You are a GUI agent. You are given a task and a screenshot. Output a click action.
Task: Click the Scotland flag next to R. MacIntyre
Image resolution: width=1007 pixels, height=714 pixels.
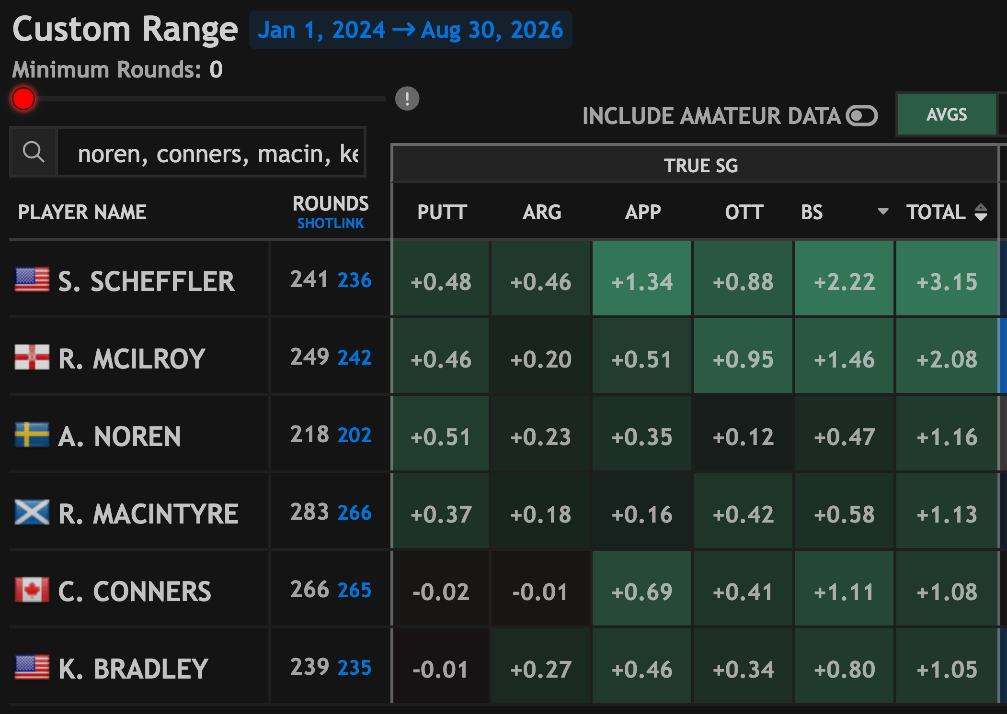(x=32, y=513)
